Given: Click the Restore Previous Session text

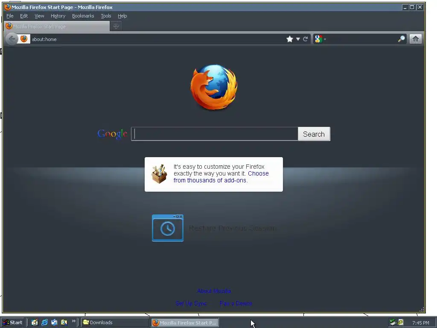Looking at the screenshot, I should point(232,228).
